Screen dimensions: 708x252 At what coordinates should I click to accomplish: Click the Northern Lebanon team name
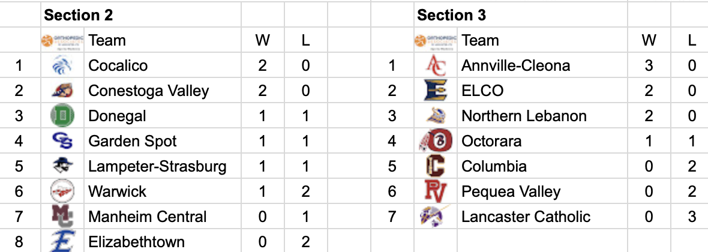[524, 116]
